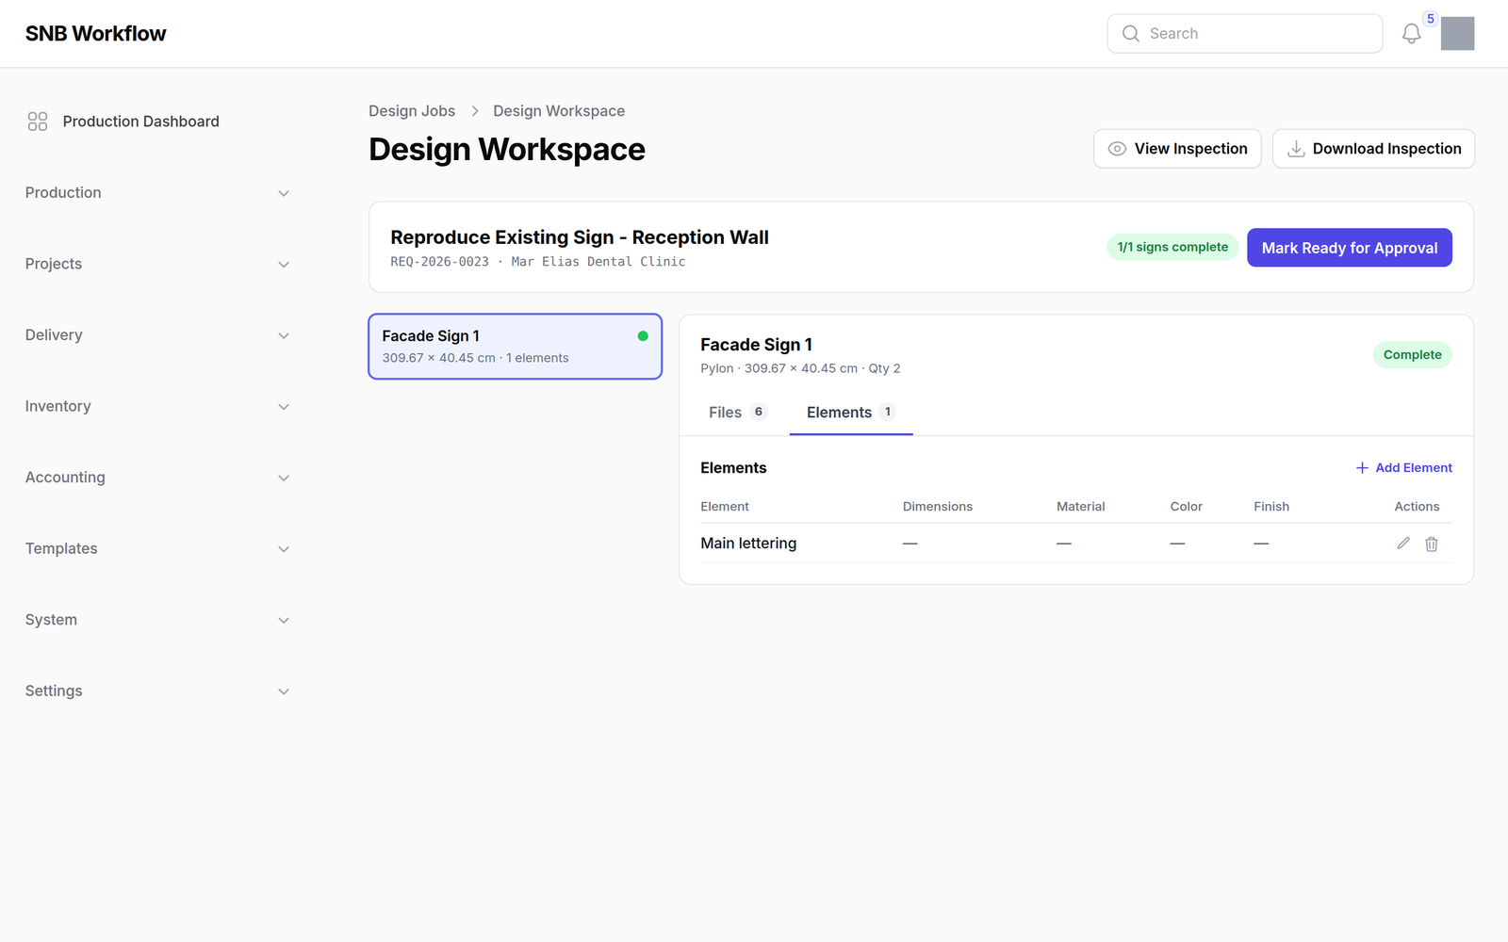
Task: Click the notification bell icon
Action: pyautogui.click(x=1411, y=34)
